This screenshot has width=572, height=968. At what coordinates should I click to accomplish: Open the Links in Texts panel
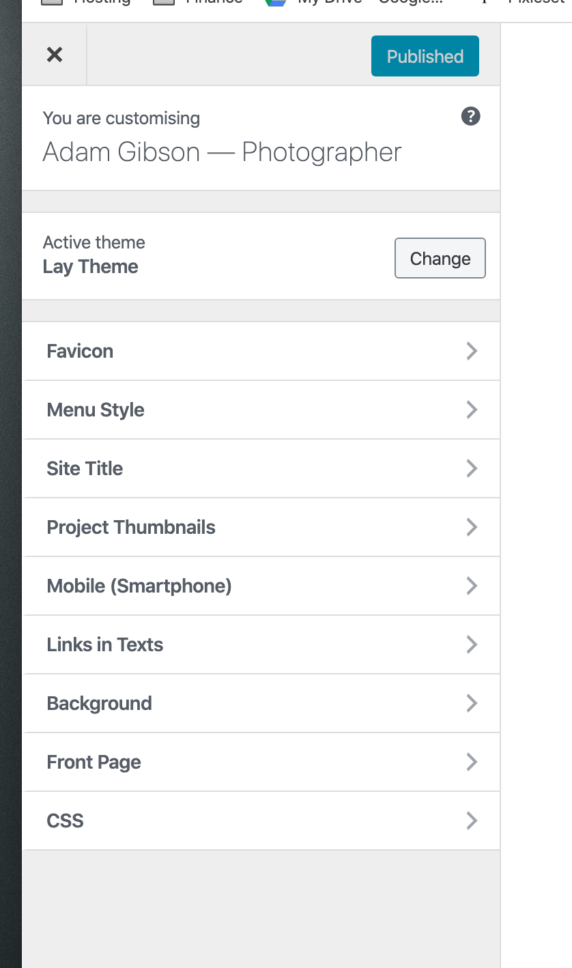tap(261, 644)
